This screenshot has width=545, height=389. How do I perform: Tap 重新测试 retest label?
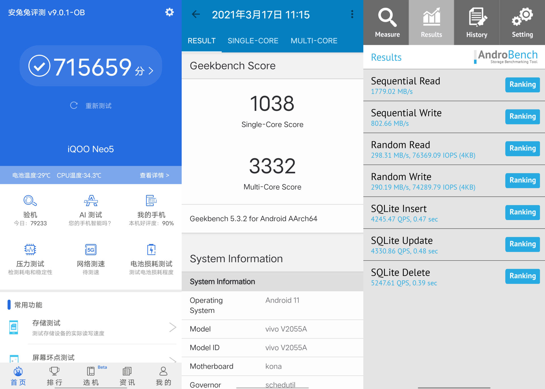tap(98, 106)
